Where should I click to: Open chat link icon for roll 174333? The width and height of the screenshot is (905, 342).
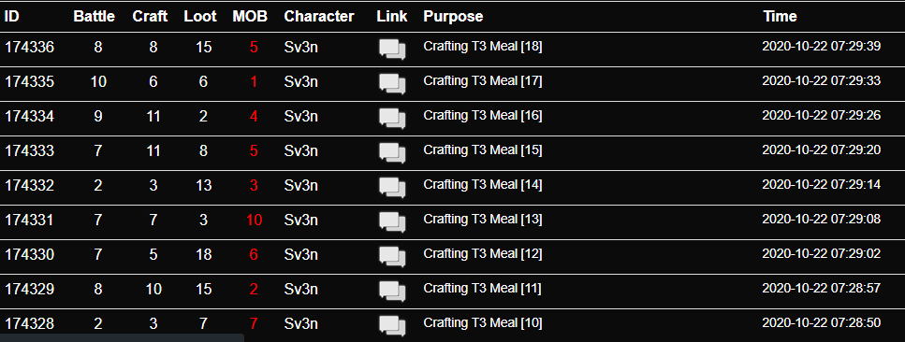tap(392, 153)
